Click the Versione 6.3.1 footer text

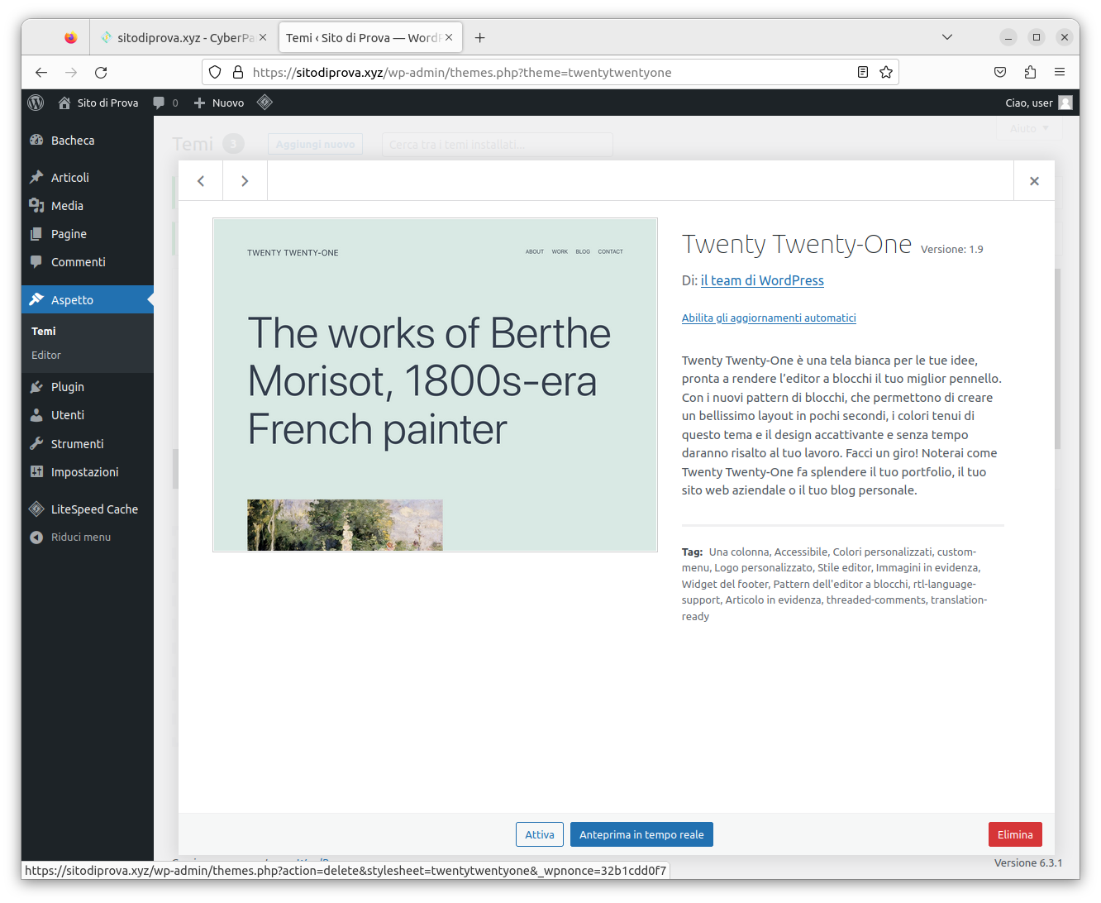(1028, 863)
